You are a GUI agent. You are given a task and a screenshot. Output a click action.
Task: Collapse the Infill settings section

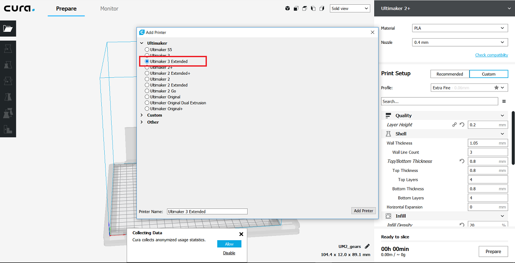(x=503, y=216)
